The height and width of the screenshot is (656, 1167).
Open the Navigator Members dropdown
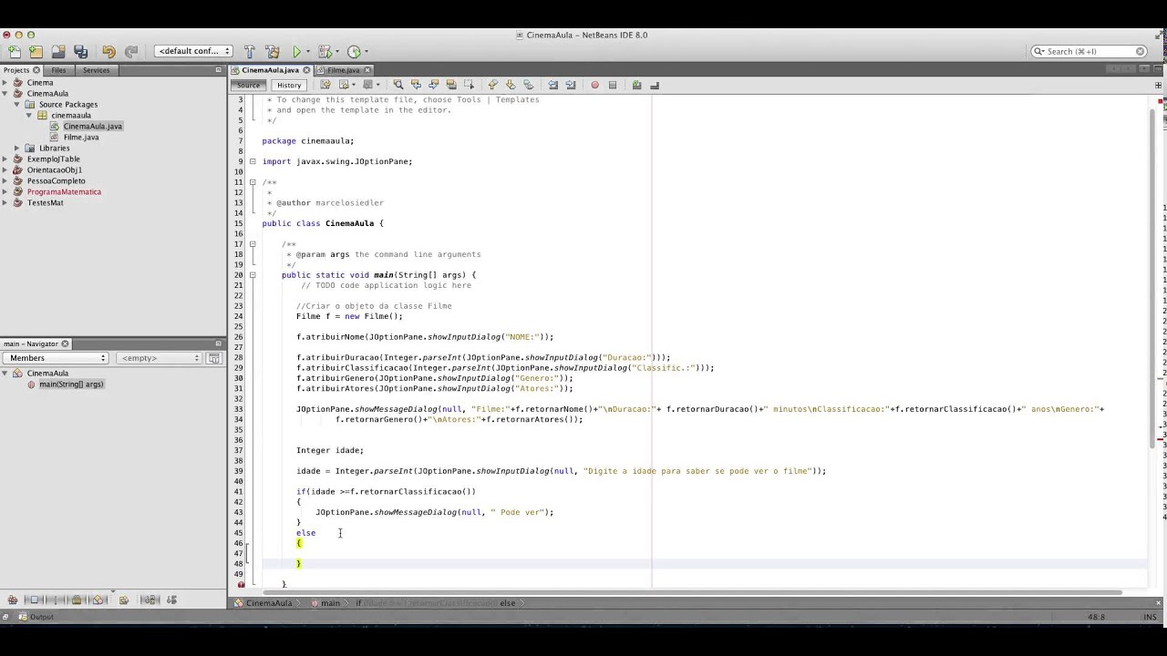pos(55,358)
